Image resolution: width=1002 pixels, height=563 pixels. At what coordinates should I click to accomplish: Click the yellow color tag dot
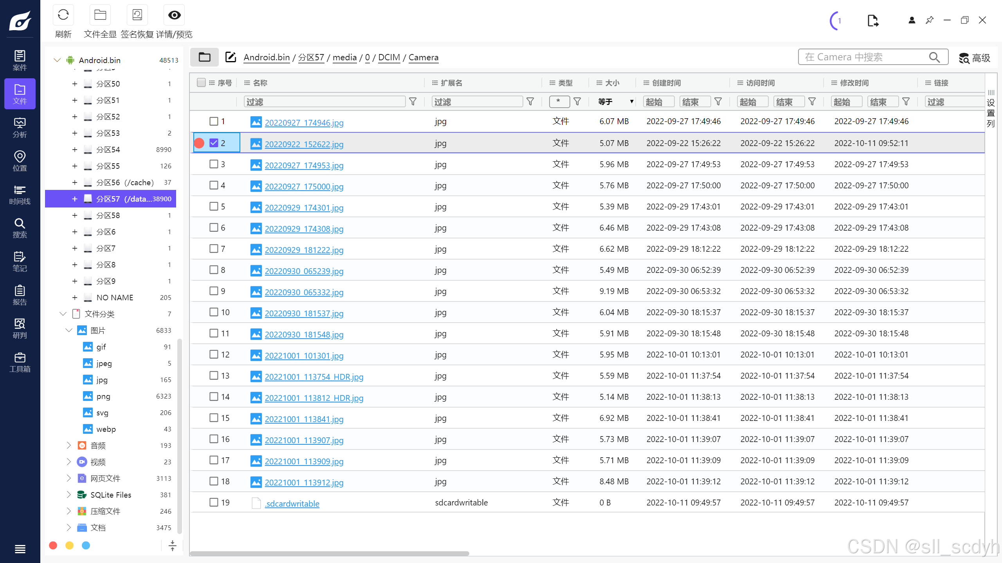69,545
